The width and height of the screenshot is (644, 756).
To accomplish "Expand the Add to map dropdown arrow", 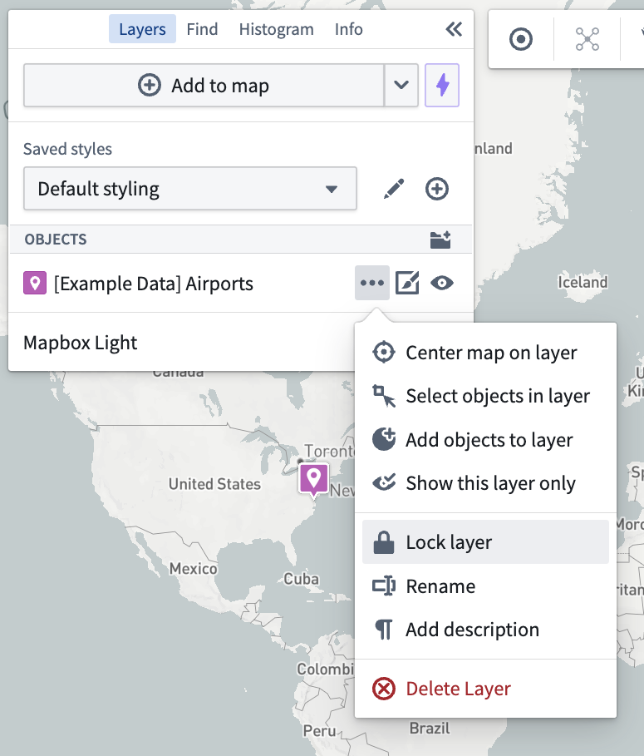I will pos(401,86).
